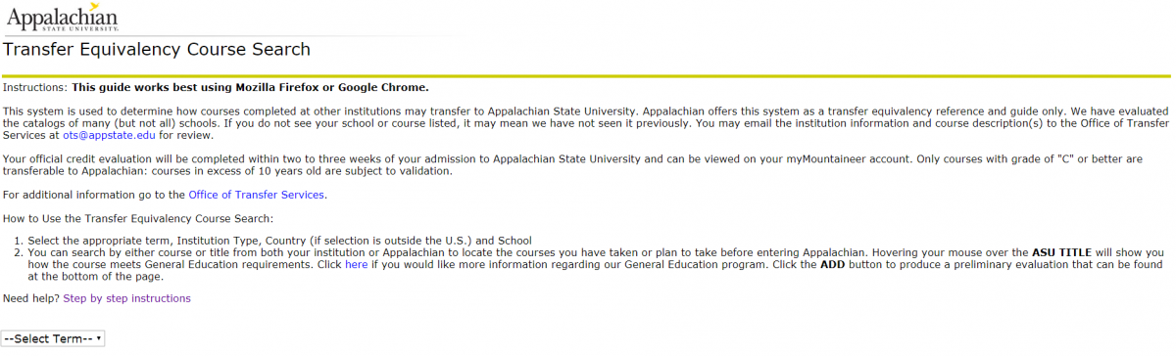
Task: Click the 'For additional information go to' text
Action: tap(94, 195)
